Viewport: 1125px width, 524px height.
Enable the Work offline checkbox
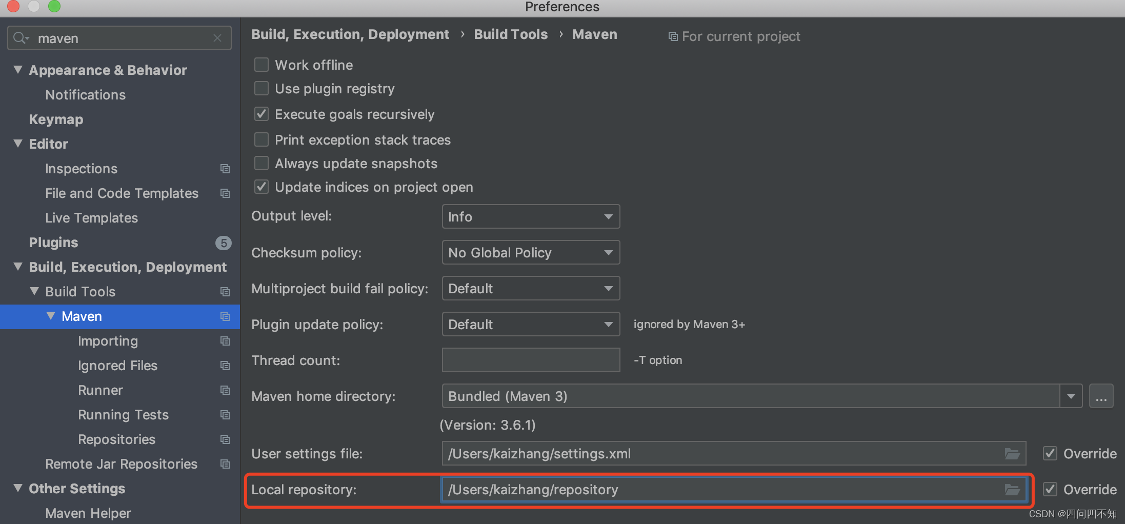[262, 65]
